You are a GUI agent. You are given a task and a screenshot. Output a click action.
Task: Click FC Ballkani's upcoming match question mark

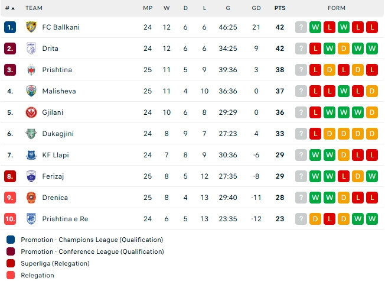(x=301, y=27)
